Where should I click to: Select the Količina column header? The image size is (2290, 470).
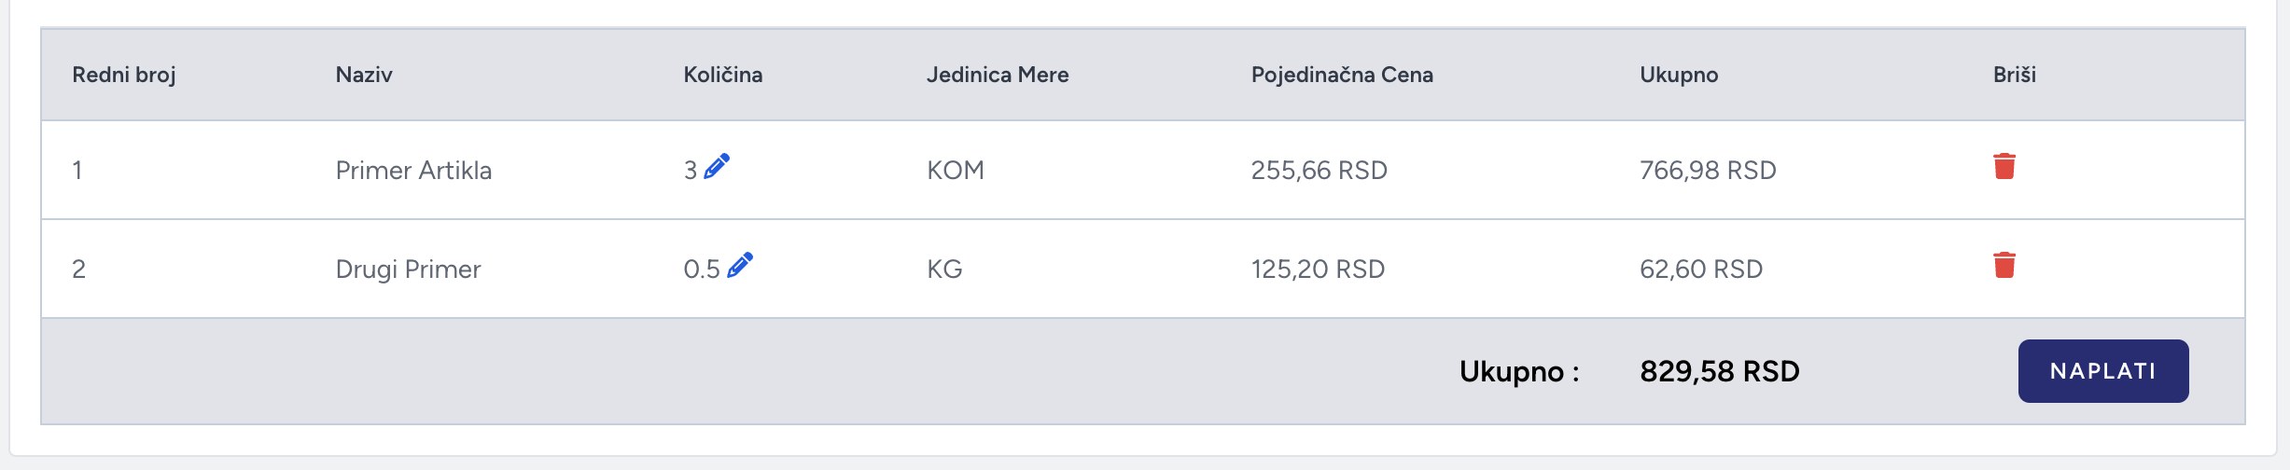pos(723,75)
